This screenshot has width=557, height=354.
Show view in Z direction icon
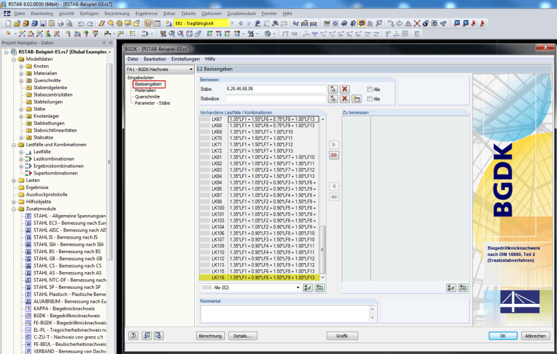point(227,34)
